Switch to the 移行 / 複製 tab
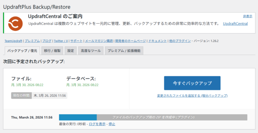The width and height of the screenshot is (258, 133). tap(52, 51)
